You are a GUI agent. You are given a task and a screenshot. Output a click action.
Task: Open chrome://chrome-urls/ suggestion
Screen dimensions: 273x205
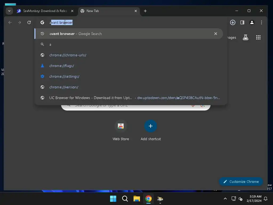click(129, 55)
